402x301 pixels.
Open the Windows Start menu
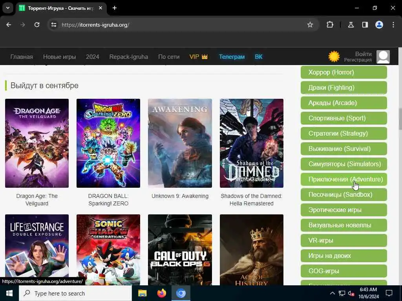click(x=9, y=293)
